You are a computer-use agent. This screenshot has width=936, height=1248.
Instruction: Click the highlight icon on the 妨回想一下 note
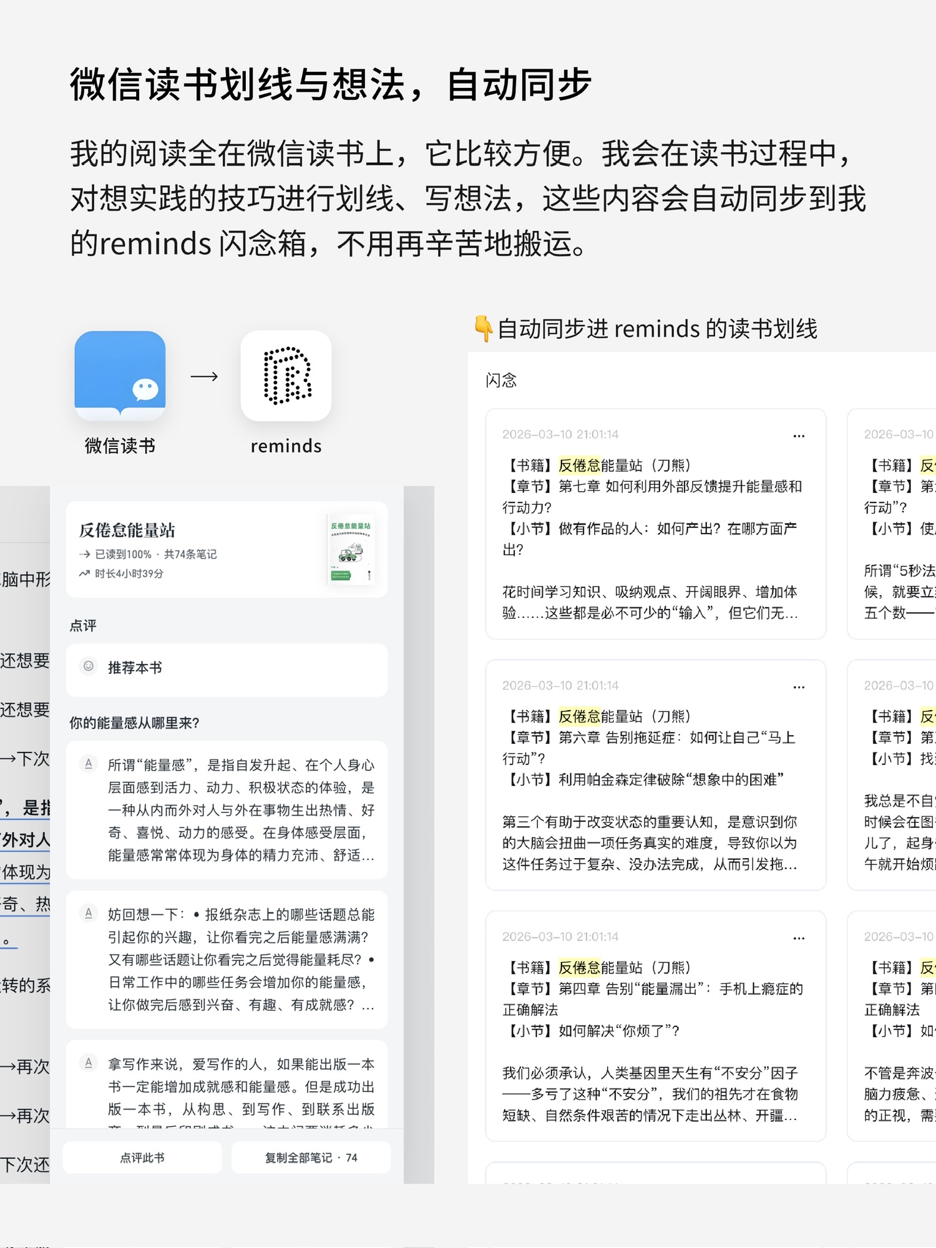click(89, 914)
